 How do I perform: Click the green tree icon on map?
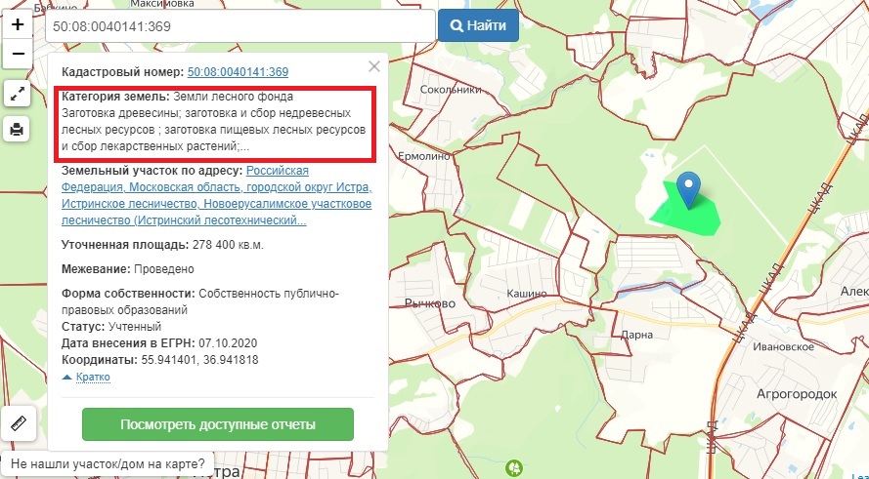(513, 468)
